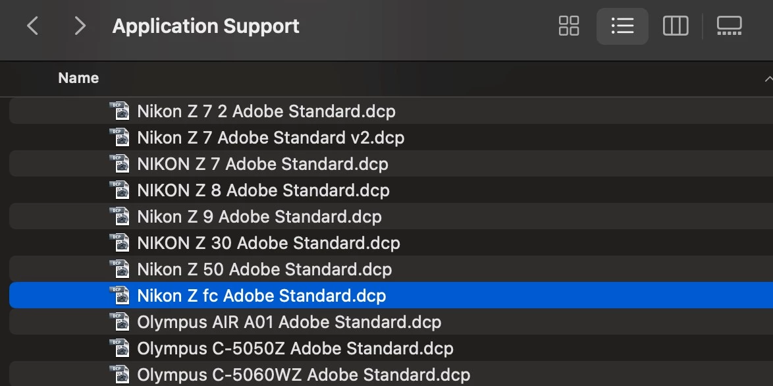The width and height of the screenshot is (773, 386).
Task: Select Olympus AIR A01 Adobe Standard.dcp
Action: (289, 322)
